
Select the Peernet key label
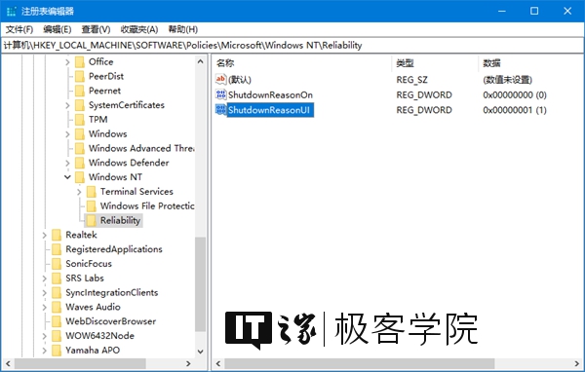104,91
